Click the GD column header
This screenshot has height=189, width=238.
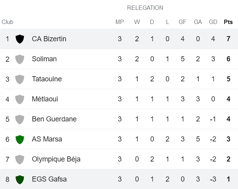pos(213,22)
